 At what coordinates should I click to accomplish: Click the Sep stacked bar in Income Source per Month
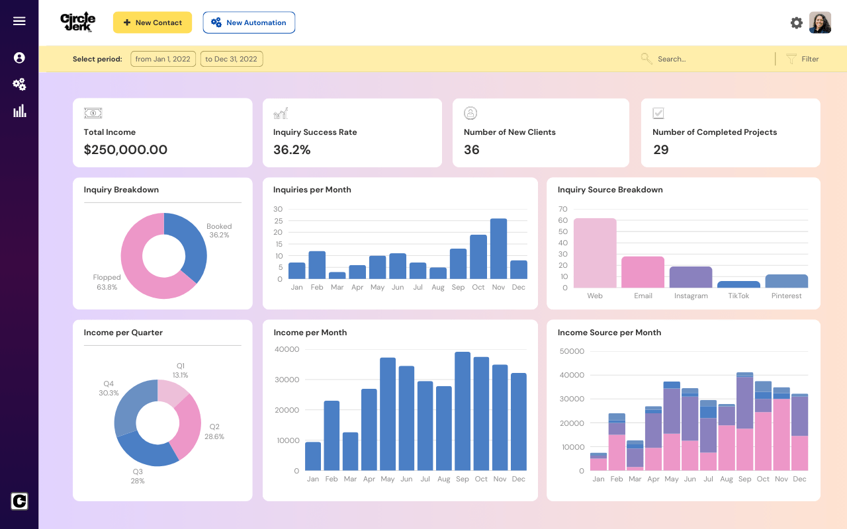[744, 421]
